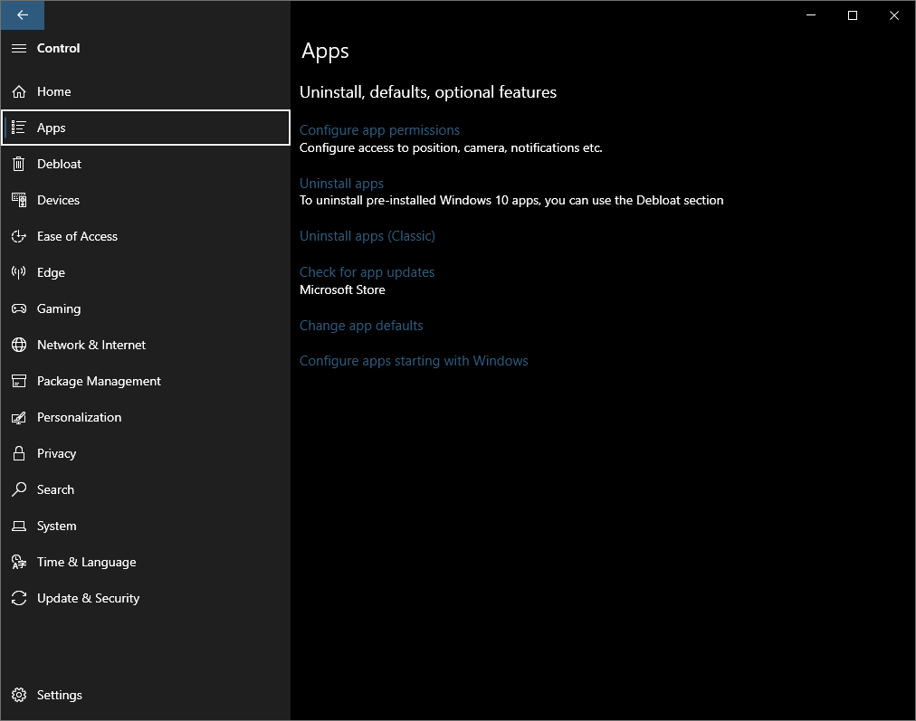Click the "To uninstall pre-installed Windows 10 apps" note

(x=511, y=200)
